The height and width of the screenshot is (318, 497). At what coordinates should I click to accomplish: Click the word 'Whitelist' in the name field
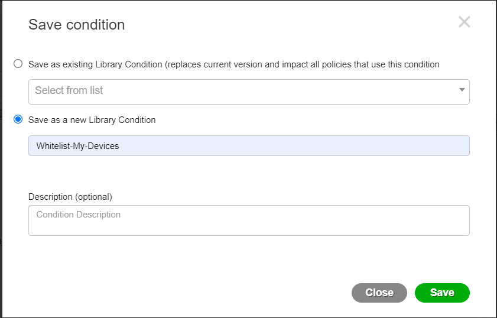pos(53,146)
